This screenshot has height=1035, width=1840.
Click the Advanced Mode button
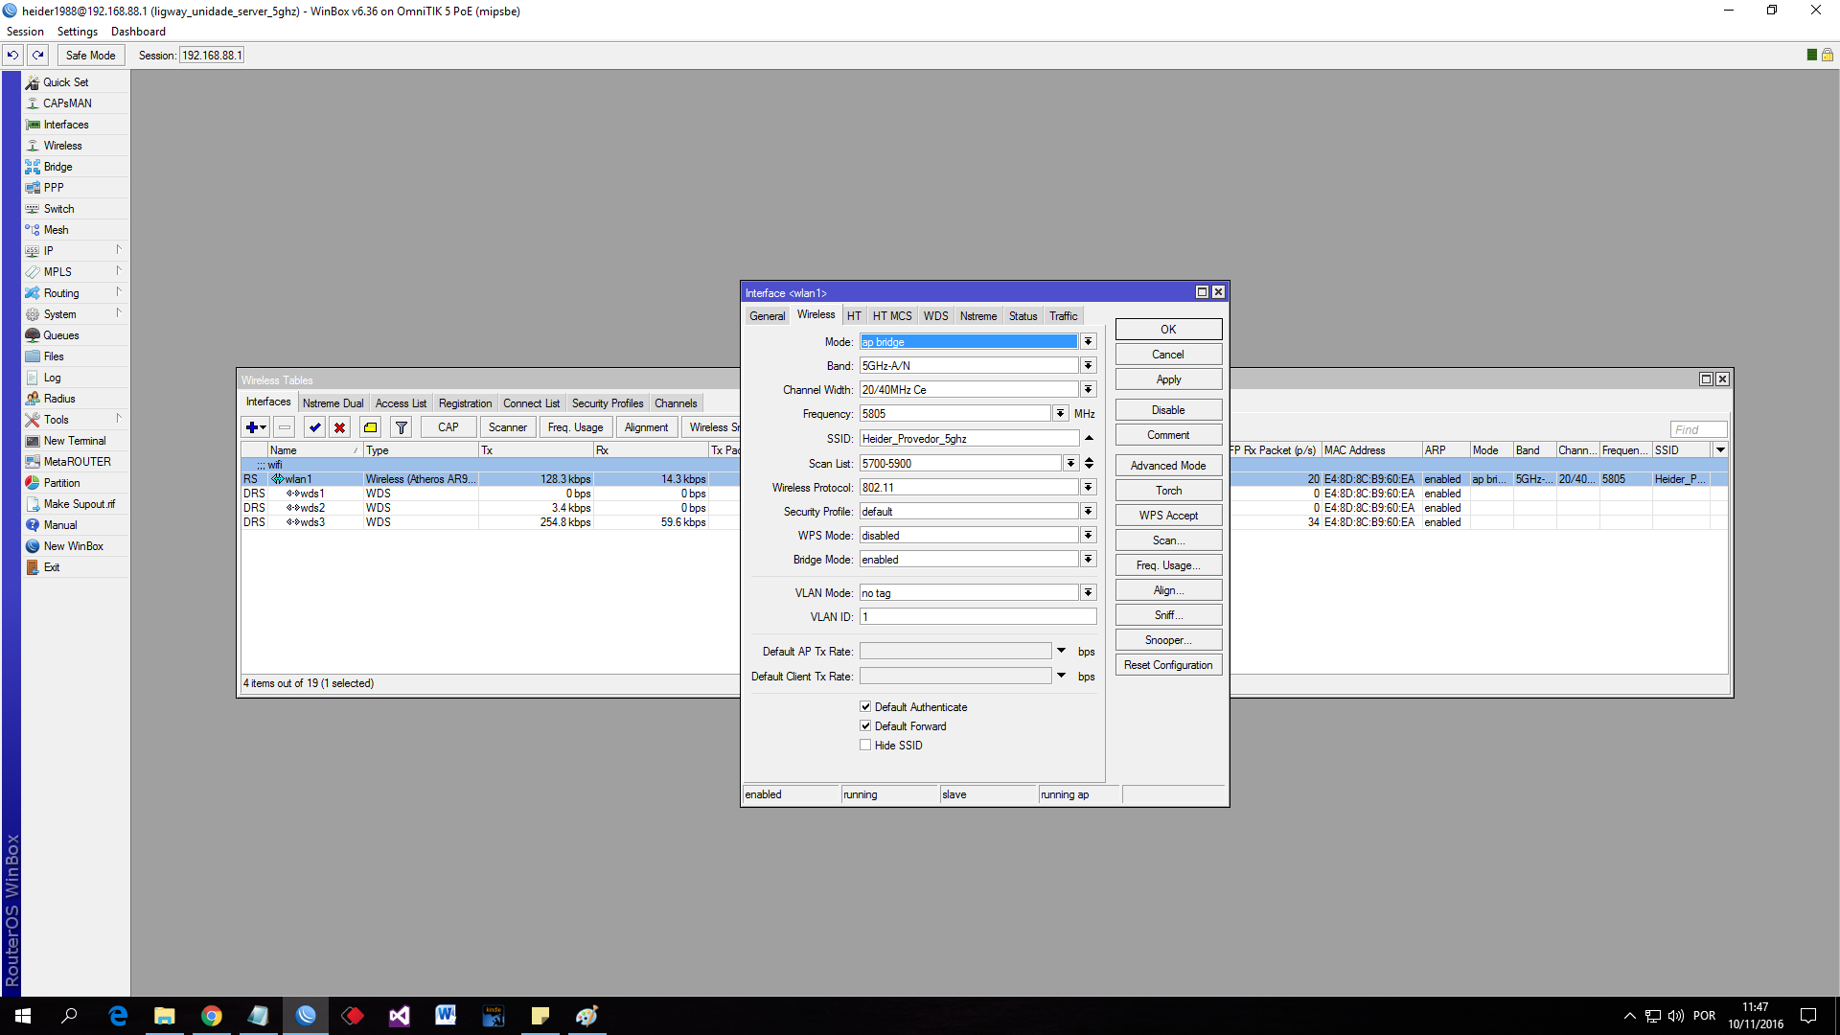tap(1168, 466)
